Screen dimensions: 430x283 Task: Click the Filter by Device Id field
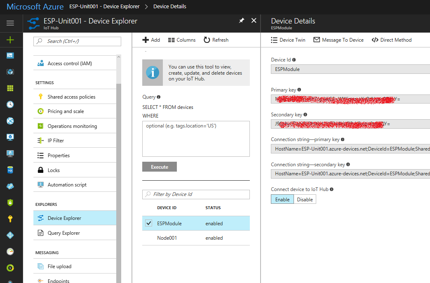coord(196,194)
